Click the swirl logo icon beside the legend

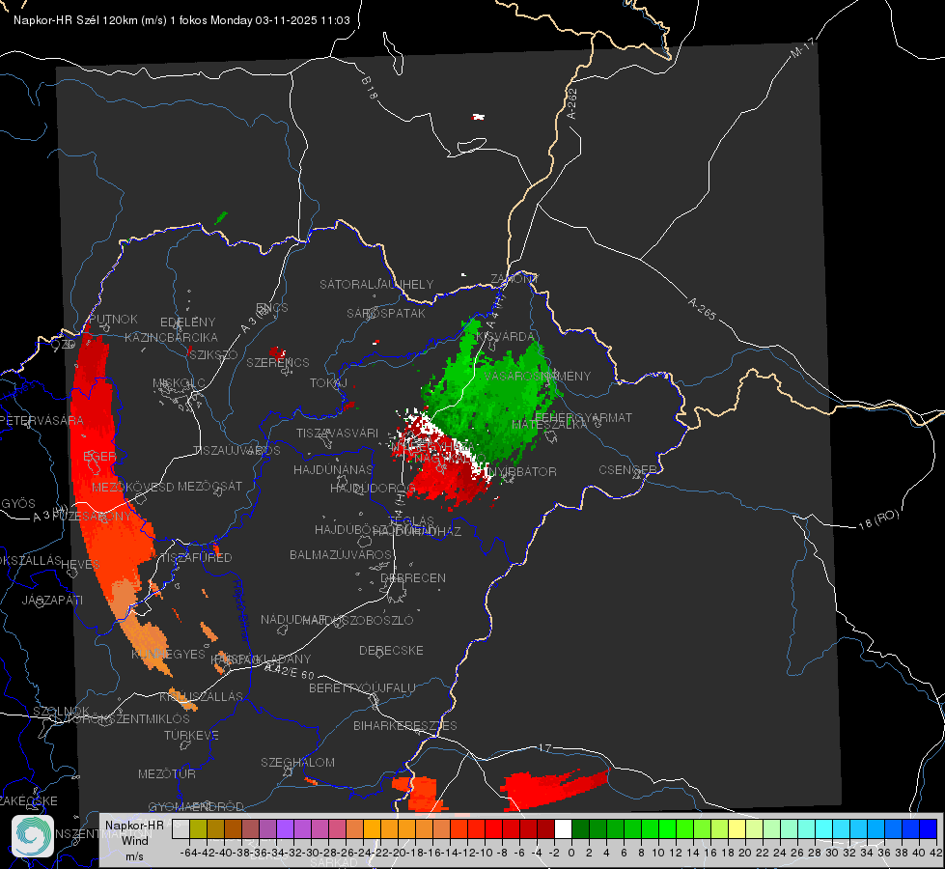point(33,836)
